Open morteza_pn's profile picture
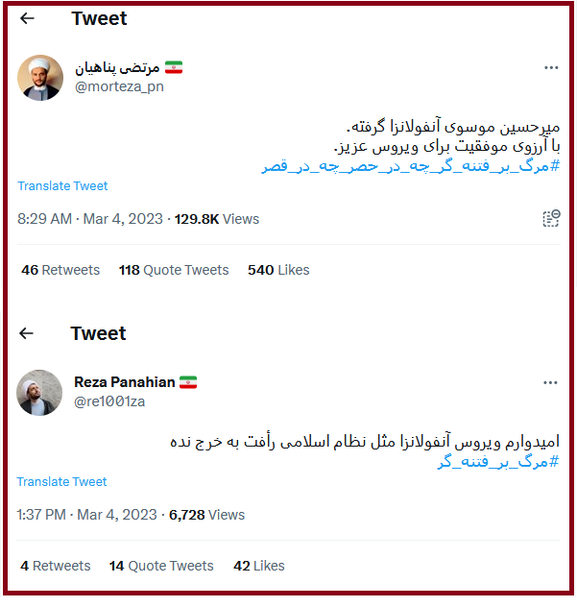This screenshot has height=607, width=577. [x=40, y=78]
